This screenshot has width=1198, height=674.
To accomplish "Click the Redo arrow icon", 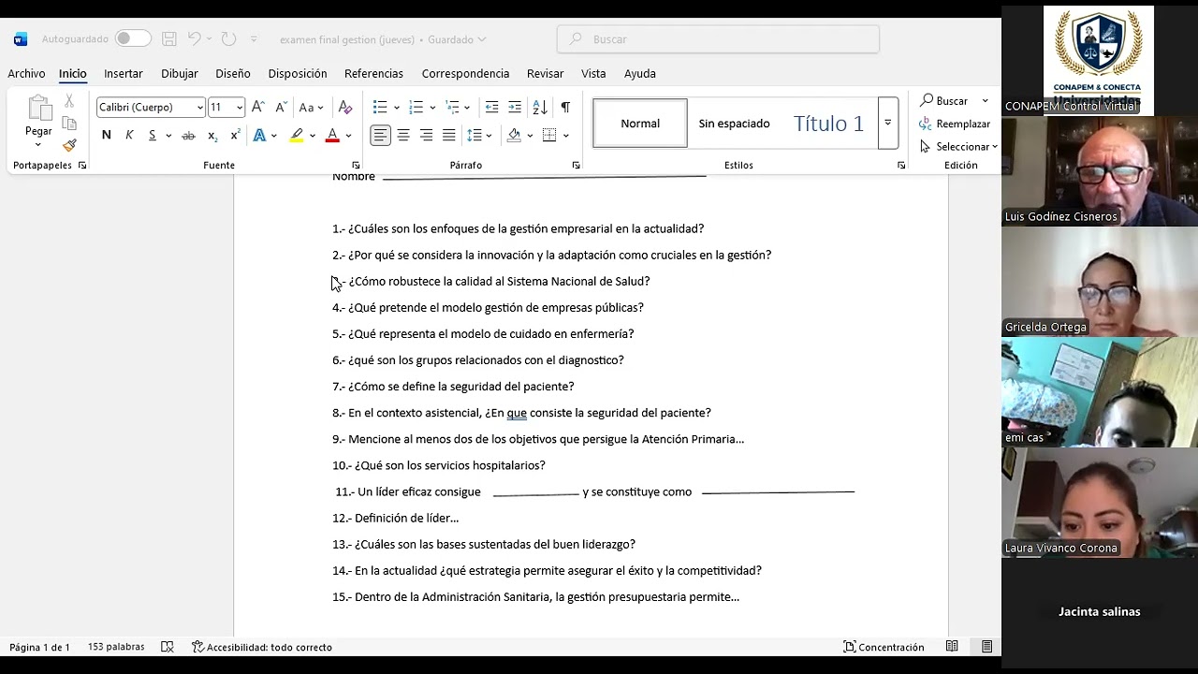I will pyautogui.click(x=228, y=39).
